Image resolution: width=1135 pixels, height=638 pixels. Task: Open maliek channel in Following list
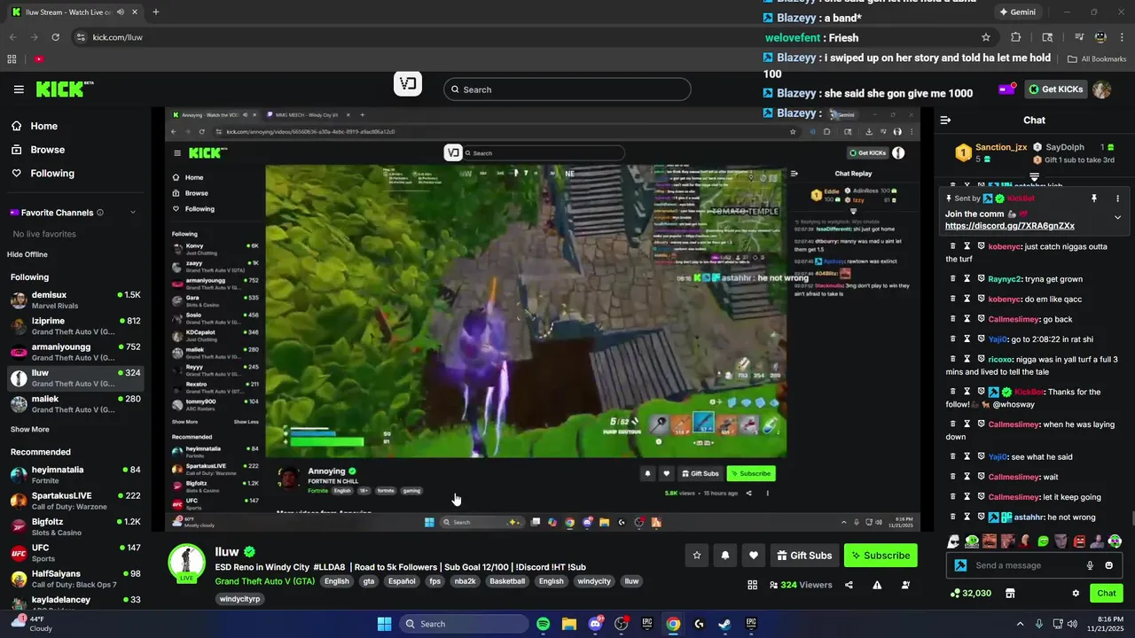75,404
